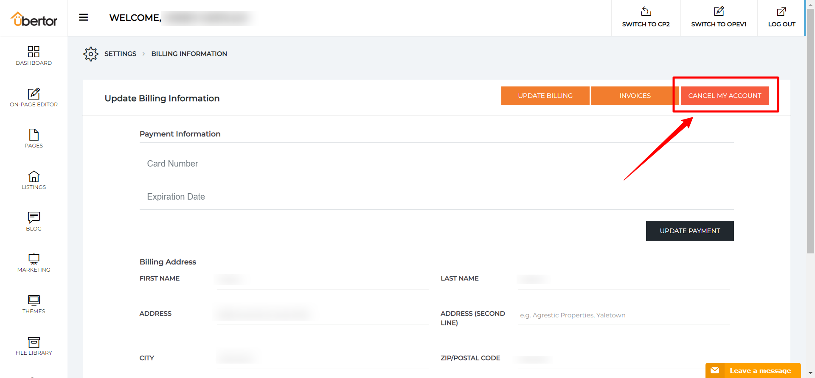This screenshot has height=378, width=815.
Task: Open the Listings house icon
Action: [x=34, y=176]
